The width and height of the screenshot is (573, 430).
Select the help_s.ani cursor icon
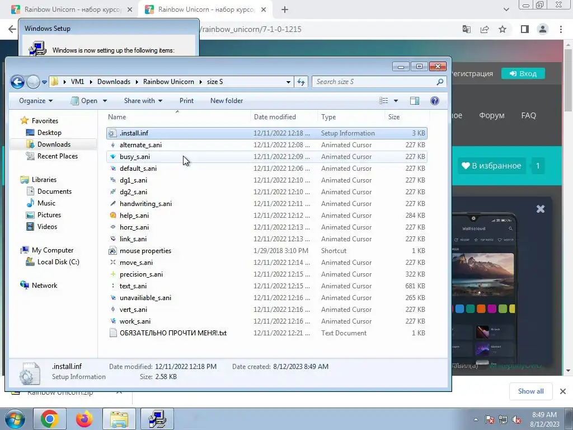click(x=113, y=216)
